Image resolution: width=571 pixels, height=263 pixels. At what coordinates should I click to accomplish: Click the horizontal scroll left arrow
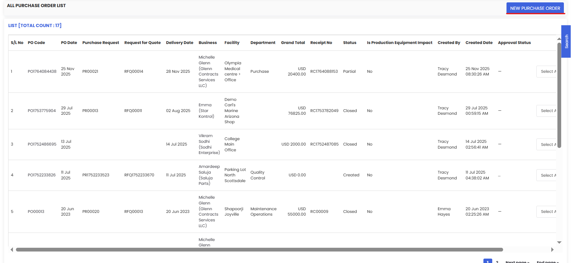12,250
